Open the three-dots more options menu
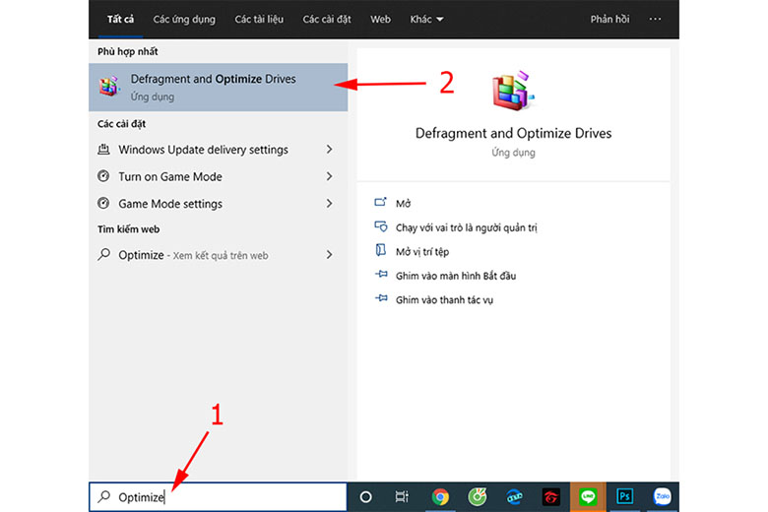The width and height of the screenshot is (768, 512). click(656, 19)
